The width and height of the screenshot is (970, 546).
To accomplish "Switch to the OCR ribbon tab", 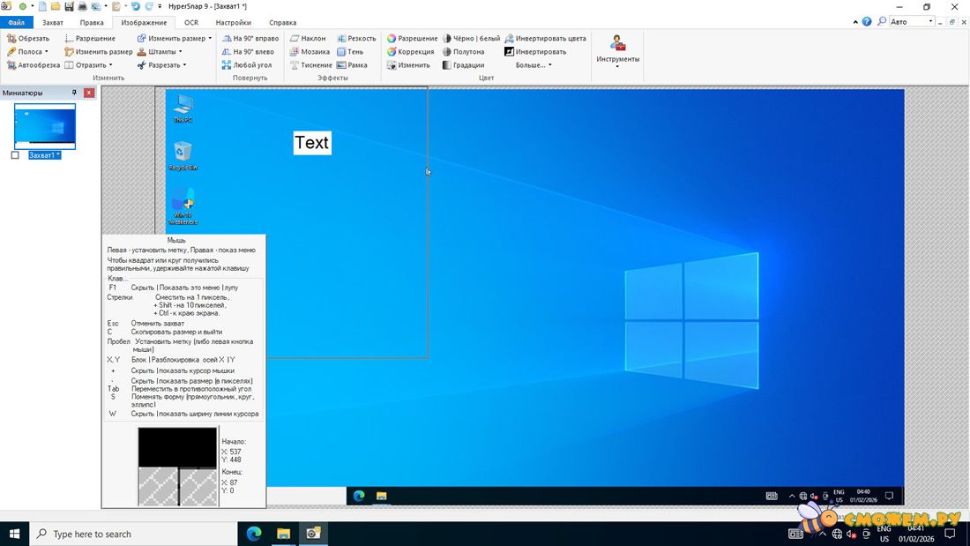I will (191, 22).
